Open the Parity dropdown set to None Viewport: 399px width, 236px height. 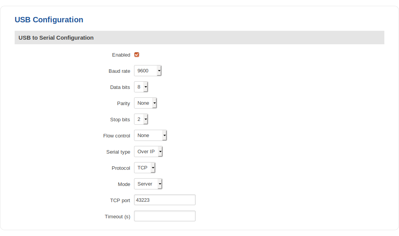(x=145, y=103)
